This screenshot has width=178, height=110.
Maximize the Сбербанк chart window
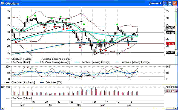pyautogui.click(x=170, y=3)
